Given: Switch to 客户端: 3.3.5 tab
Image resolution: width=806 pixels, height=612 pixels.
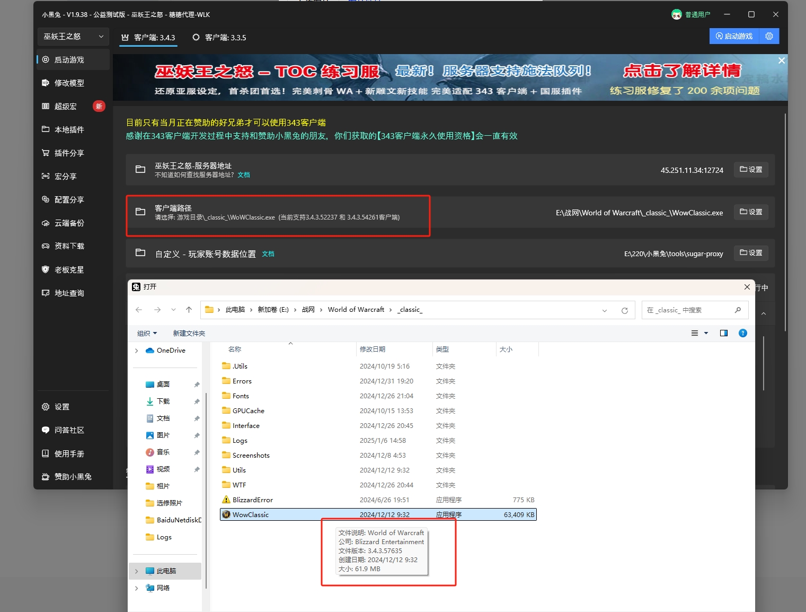Looking at the screenshot, I should (219, 38).
